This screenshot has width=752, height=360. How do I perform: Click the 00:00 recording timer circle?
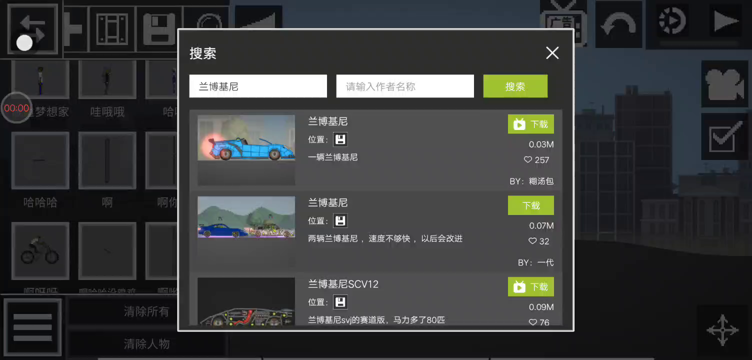[x=16, y=108]
